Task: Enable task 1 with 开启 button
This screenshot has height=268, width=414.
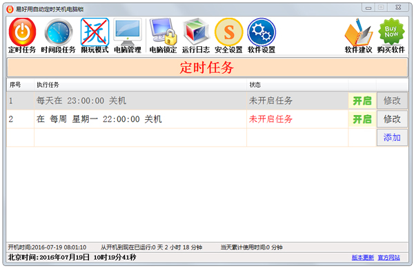Action: coord(362,101)
